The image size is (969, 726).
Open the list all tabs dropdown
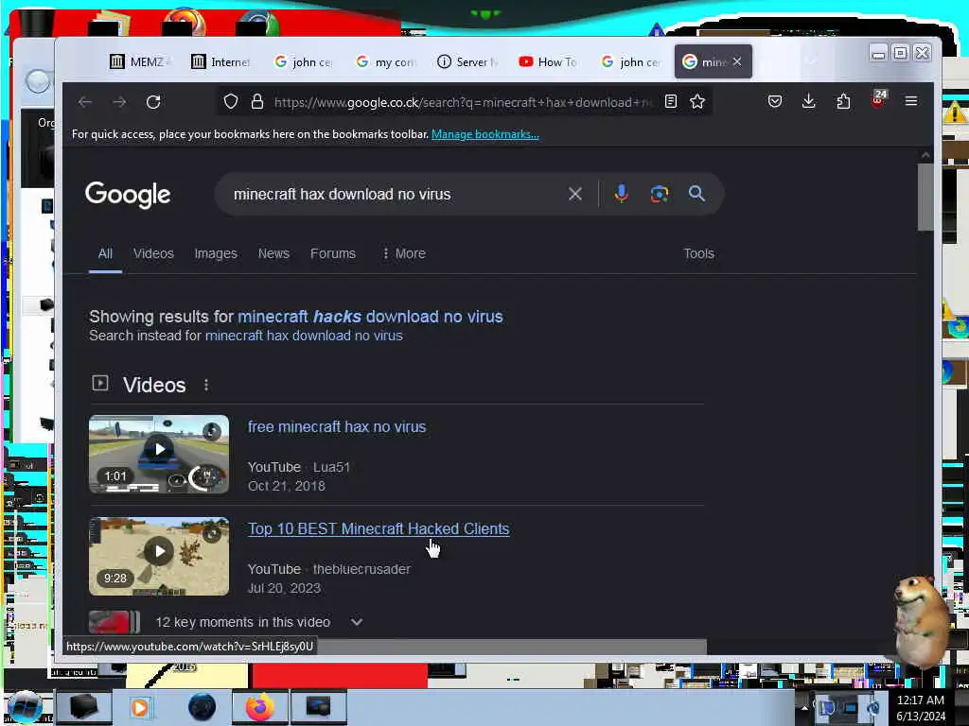[811, 61]
